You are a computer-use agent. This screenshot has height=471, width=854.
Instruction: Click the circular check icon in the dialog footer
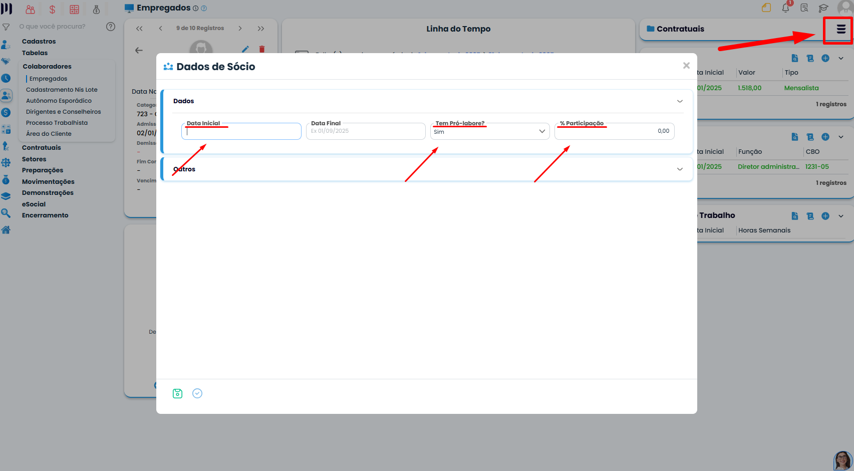click(x=197, y=393)
